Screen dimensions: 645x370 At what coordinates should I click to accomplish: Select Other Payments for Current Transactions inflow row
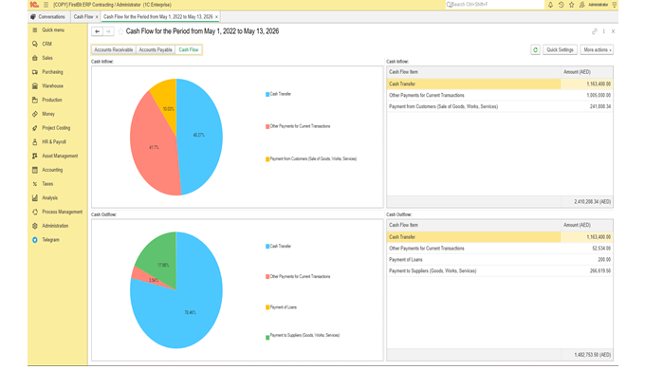(500, 95)
